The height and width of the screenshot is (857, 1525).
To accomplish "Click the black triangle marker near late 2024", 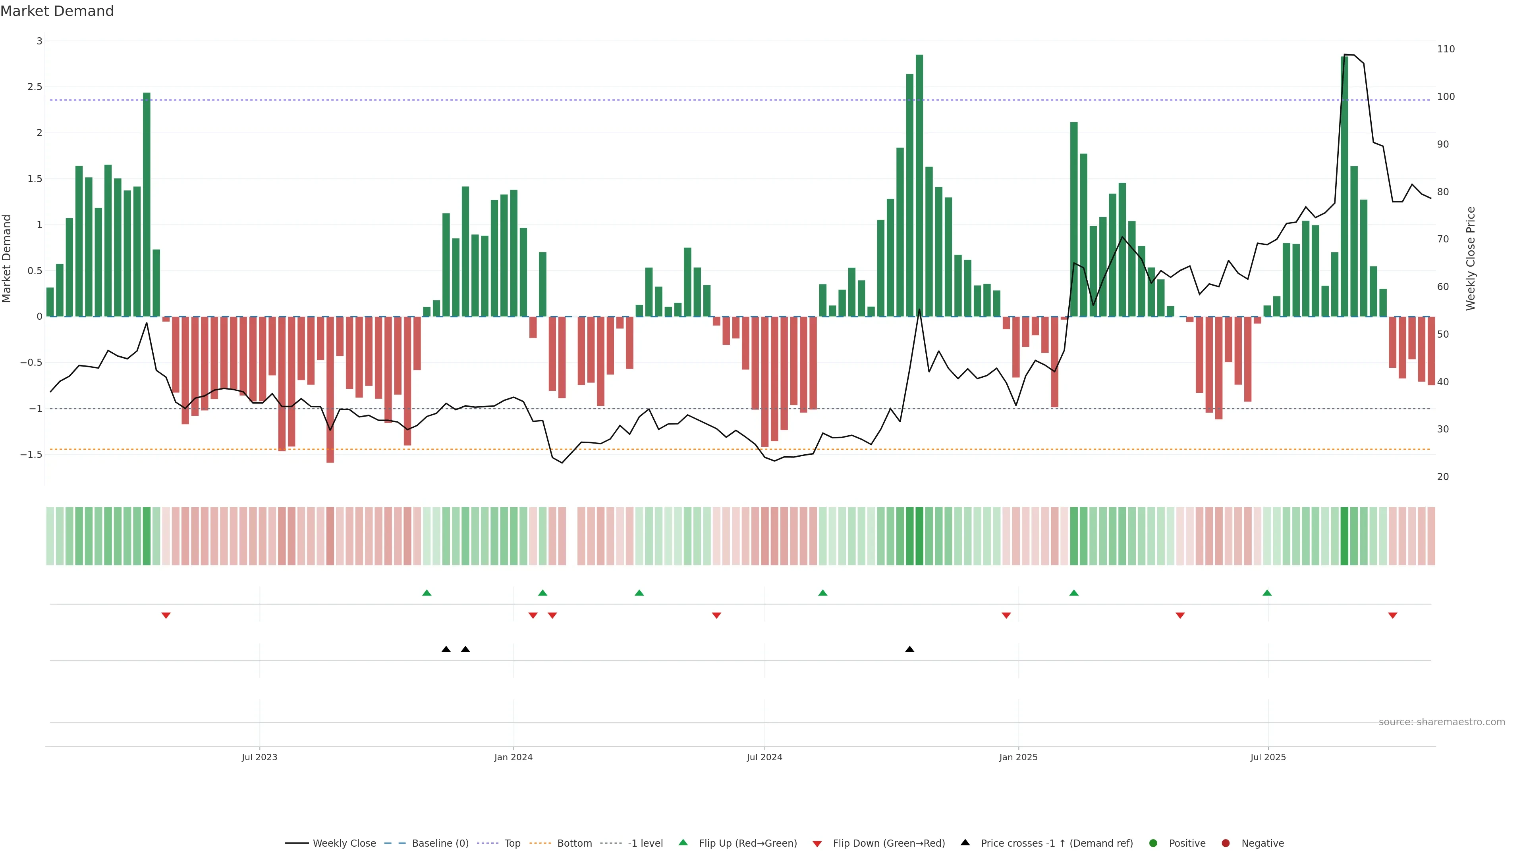I will click(910, 649).
